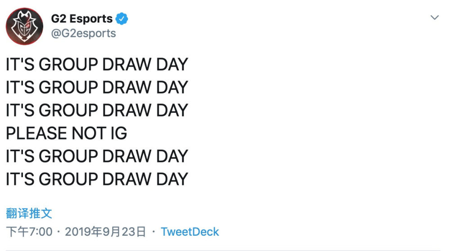Screen dimensions: 450x251
Task: Click the blue verified badge
Action: pyautogui.click(x=122, y=19)
